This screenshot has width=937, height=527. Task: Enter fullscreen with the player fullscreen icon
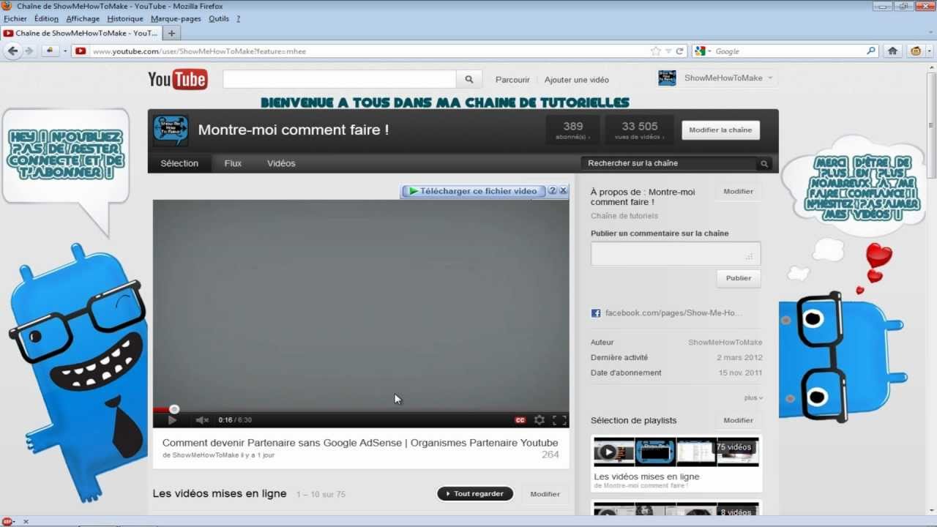click(x=559, y=420)
